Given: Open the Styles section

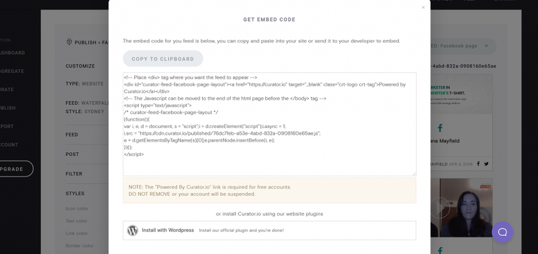Looking at the screenshot, I should pyautogui.click(x=74, y=193).
